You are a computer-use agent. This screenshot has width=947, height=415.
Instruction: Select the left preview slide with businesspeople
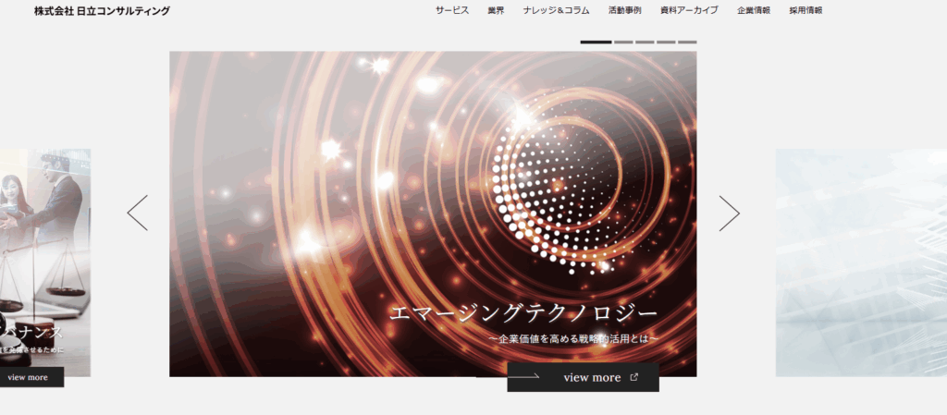(45, 263)
